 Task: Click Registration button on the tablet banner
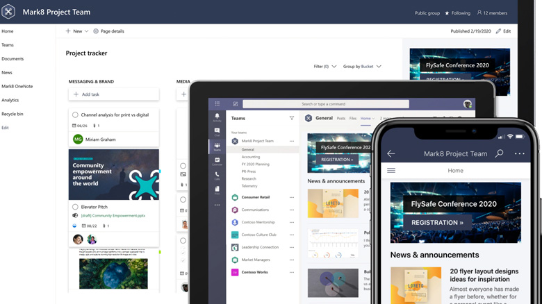tap(337, 160)
